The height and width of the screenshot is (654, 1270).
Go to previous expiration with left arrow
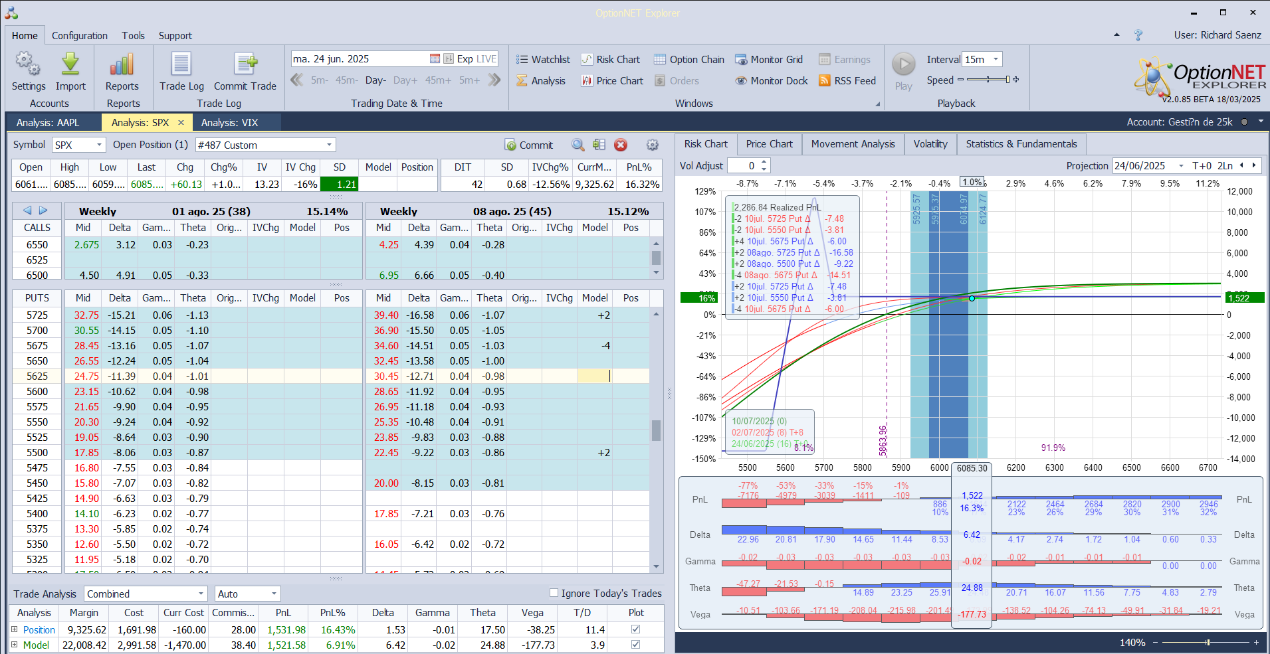[x=27, y=210]
